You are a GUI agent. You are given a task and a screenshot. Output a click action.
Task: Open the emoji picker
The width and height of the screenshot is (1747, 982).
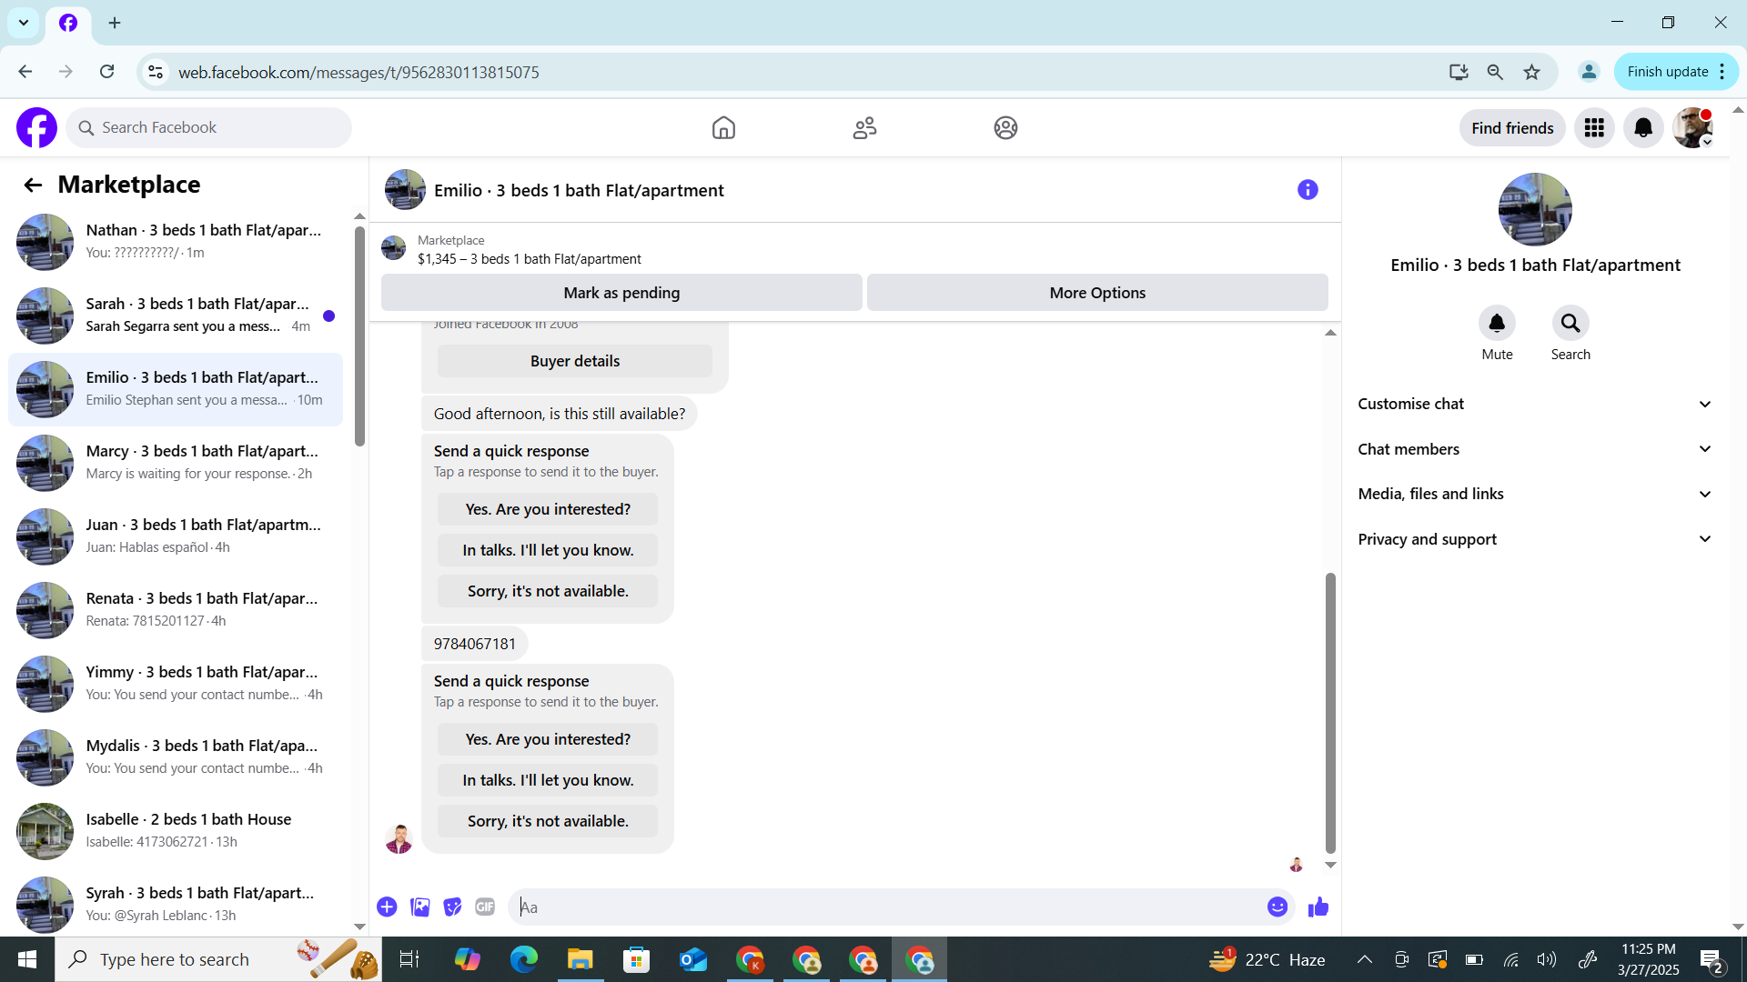pyautogui.click(x=1277, y=907)
